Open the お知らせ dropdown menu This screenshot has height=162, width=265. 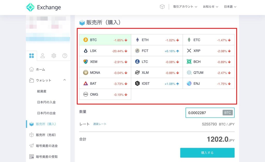point(210,6)
